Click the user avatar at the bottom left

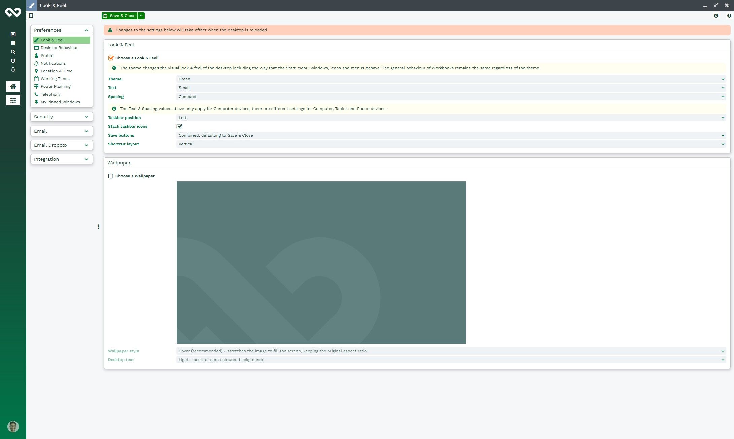point(13,427)
